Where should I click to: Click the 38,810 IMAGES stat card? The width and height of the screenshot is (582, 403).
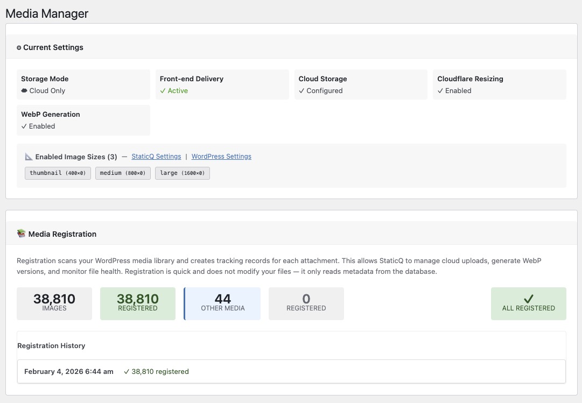pos(54,303)
